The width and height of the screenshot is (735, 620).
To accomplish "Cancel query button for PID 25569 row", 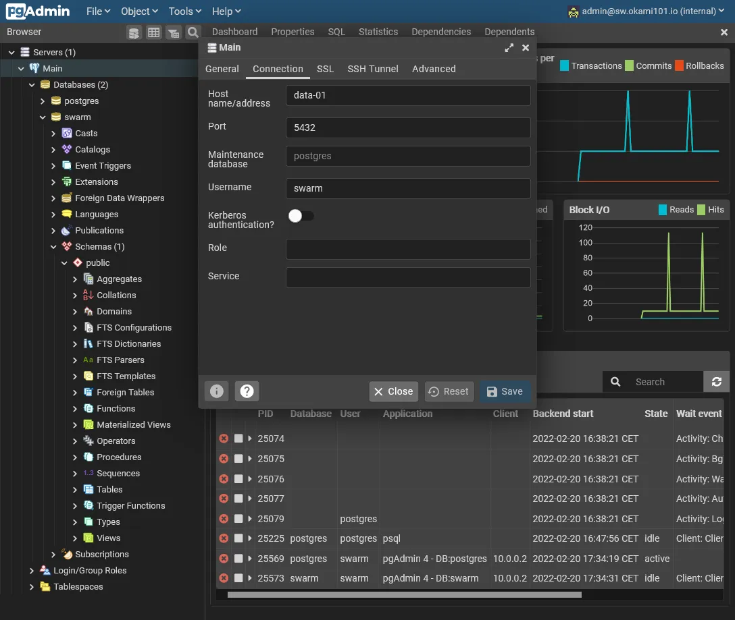I will [238, 559].
